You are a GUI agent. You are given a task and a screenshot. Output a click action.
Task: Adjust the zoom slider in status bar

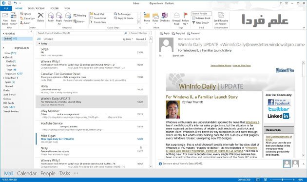pyautogui.click(x=282, y=180)
